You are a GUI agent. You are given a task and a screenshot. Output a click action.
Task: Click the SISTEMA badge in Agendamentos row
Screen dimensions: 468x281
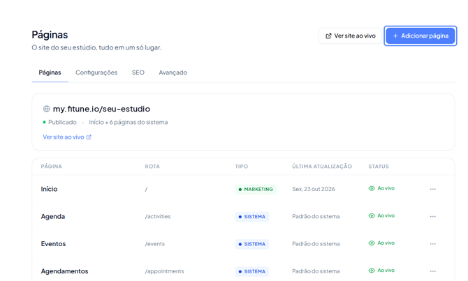click(x=252, y=271)
